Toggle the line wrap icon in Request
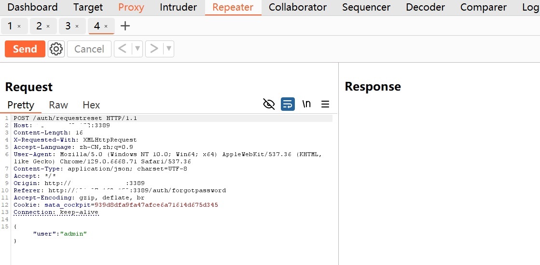This screenshot has width=540, height=265. 288,104
